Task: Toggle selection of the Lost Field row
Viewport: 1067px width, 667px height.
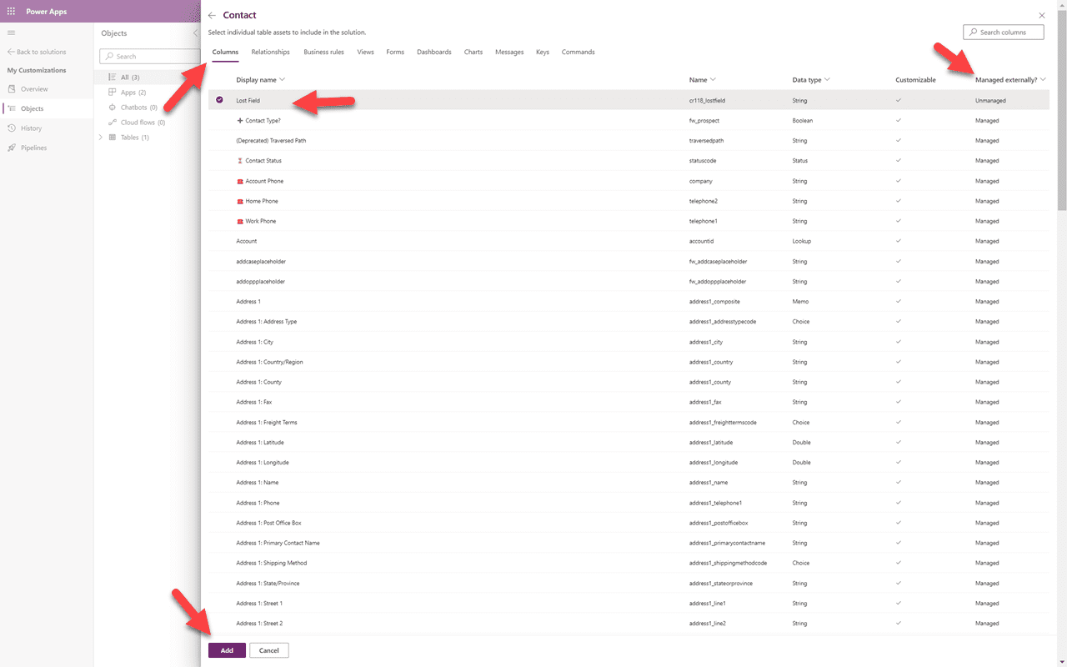Action: point(219,100)
